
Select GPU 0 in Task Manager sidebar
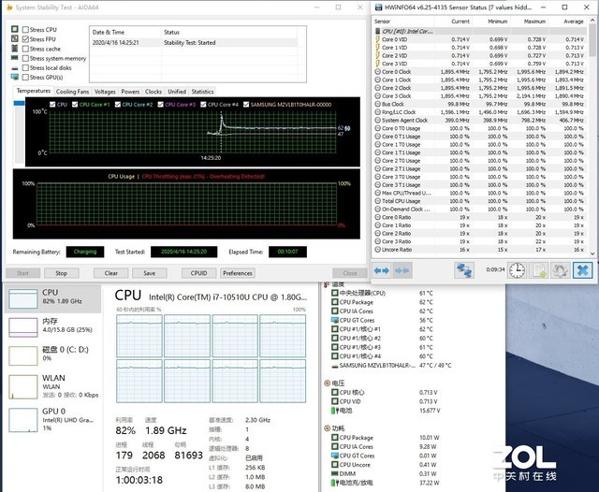(52, 419)
